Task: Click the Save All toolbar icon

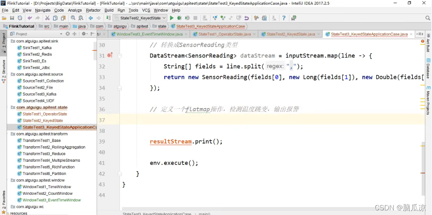Action: pos(12,18)
